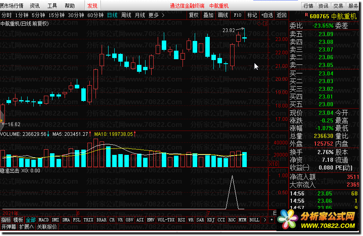
Task: Select the 60分钟 chart period
Action: tap(96, 15)
